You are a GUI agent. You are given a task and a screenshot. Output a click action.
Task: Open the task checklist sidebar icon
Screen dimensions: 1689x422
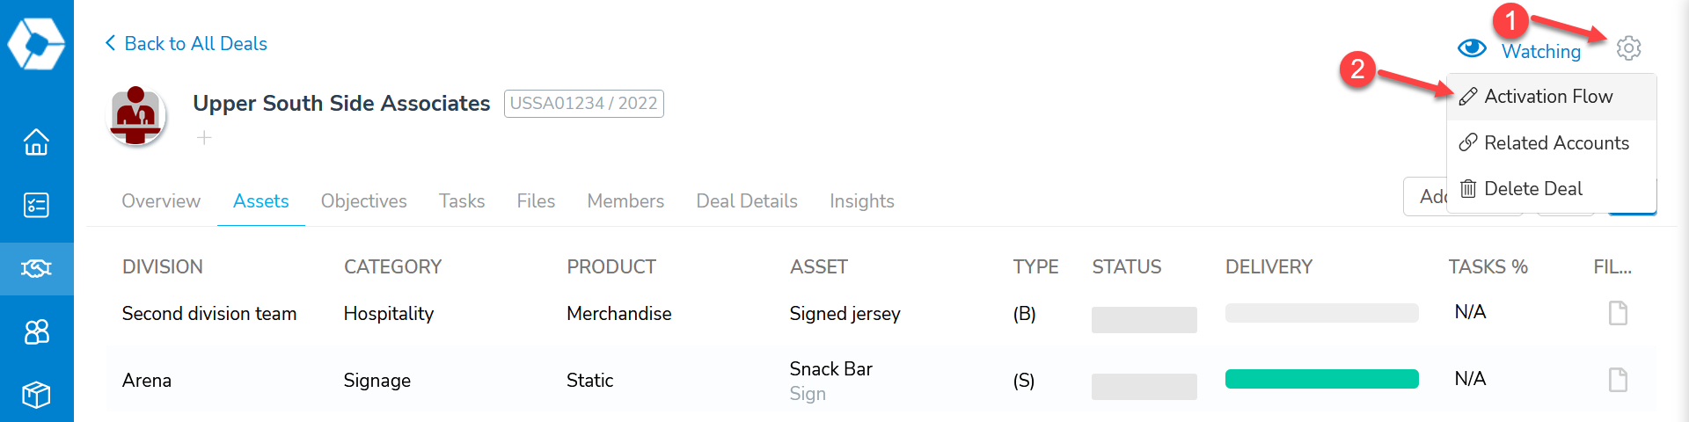pyautogui.click(x=36, y=205)
